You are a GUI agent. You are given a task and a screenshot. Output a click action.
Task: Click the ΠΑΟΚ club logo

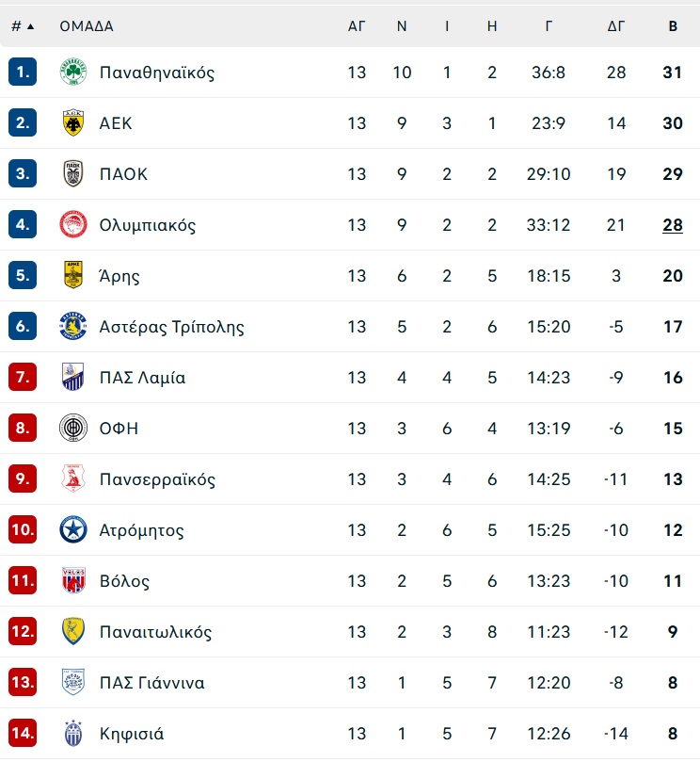73,173
